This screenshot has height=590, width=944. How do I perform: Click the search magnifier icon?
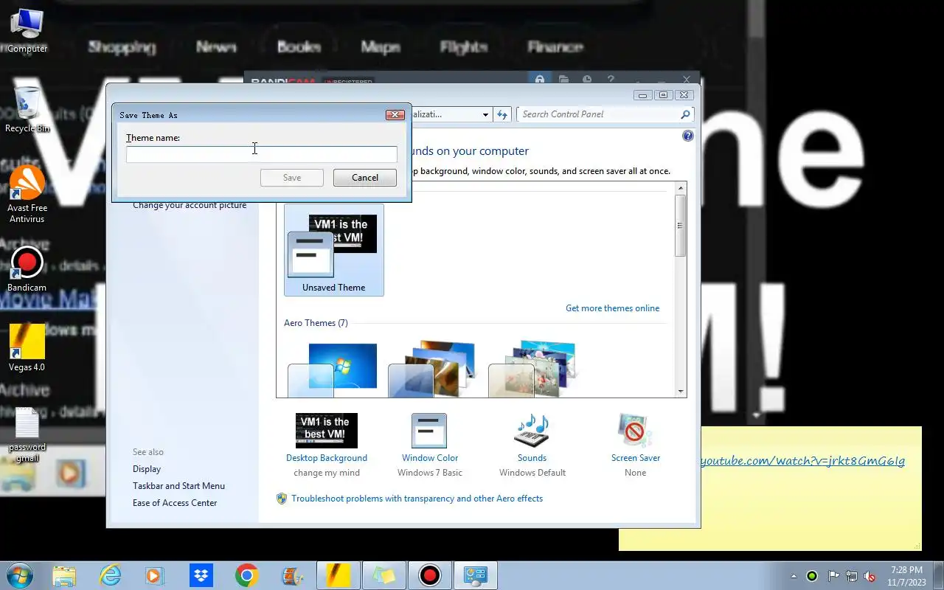point(685,114)
